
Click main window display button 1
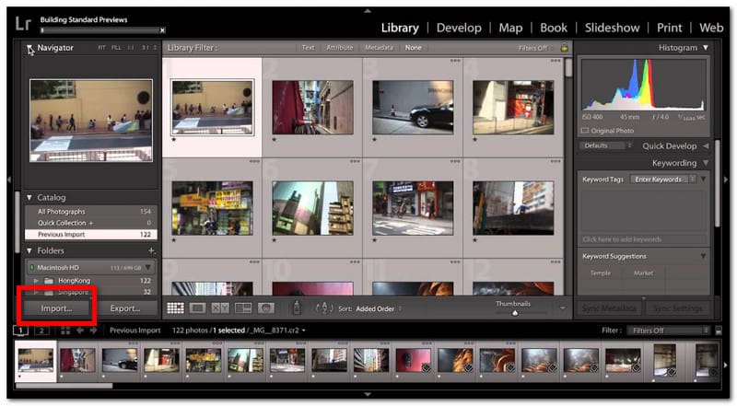click(x=20, y=331)
